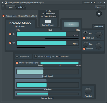Click the Input Signal slider bar

[x=48, y=72]
